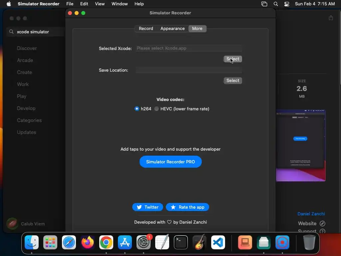Open the green jar app in dock
The image size is (341, 256).
(x=264, y=242)
